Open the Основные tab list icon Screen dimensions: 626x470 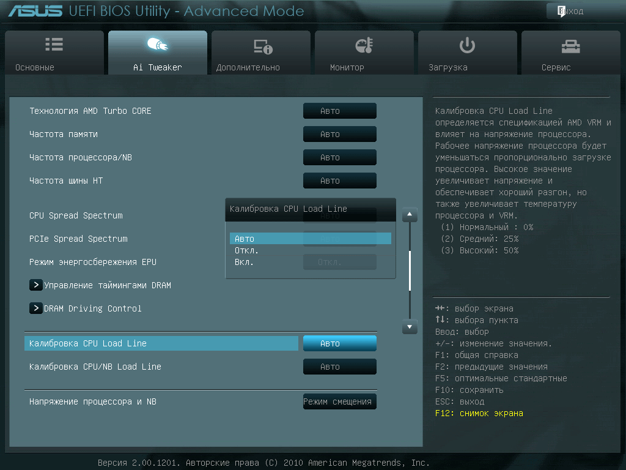tap(54, 44)
